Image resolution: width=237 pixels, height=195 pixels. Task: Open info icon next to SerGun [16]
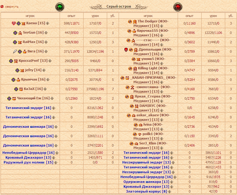click(x=46, y=33)
